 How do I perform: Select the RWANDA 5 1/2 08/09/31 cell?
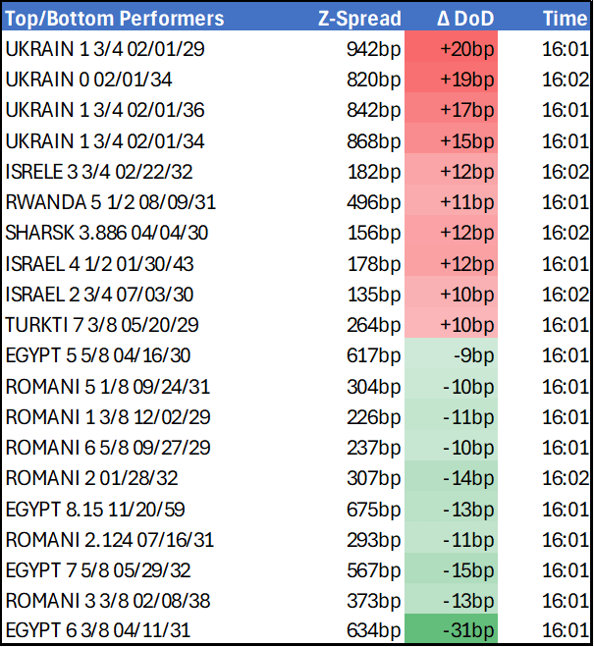pos(110,202)
